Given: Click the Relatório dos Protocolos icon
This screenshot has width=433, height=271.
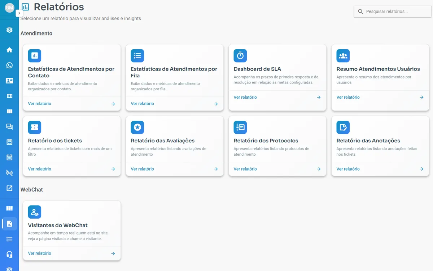Looking at the screenshot, I should point(240,127).
